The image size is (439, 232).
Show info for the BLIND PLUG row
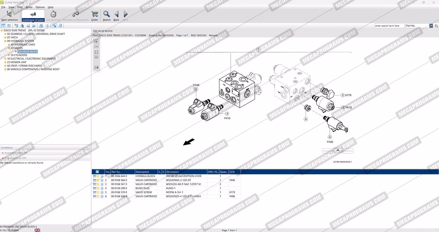(102, 188)
